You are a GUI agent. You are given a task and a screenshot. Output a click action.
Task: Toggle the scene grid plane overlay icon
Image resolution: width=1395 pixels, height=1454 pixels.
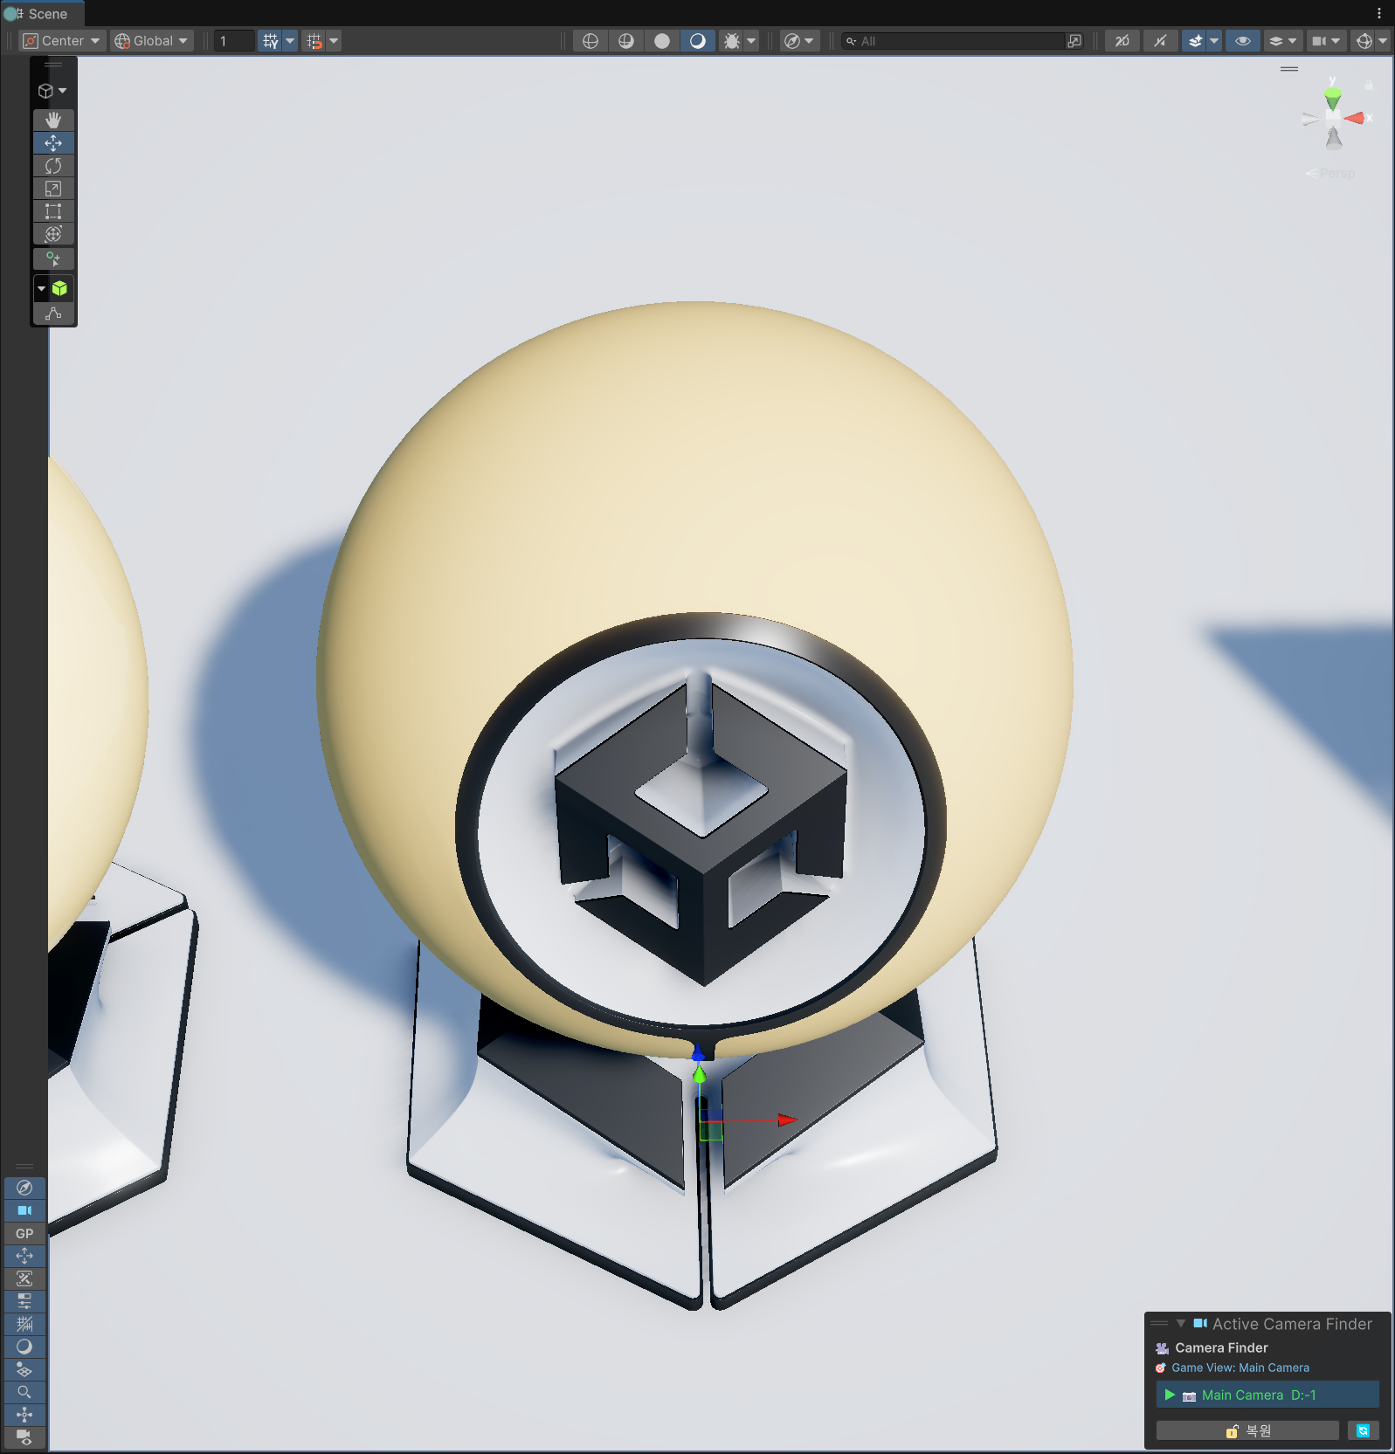24,1369
